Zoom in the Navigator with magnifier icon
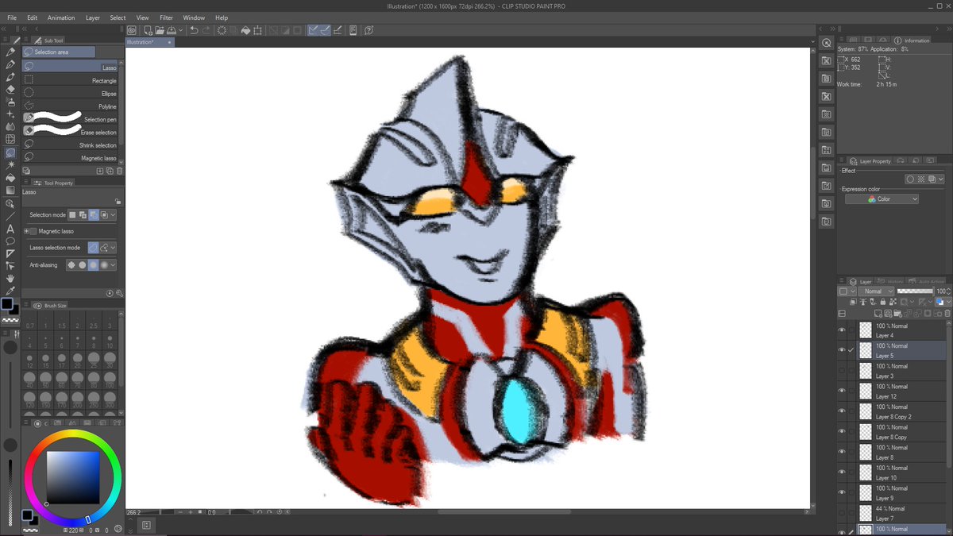953x536 pixels. click(827, 43)
